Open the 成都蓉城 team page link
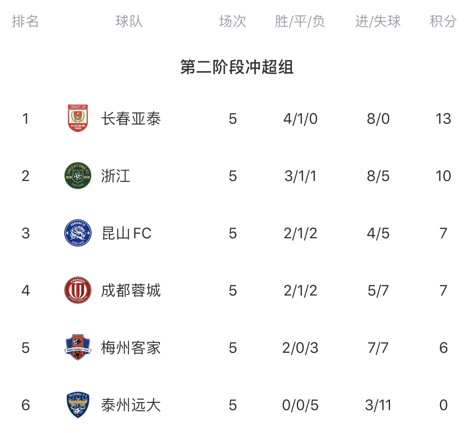Image resolution: width=474 pixels, height=433 pixels. 131,291
